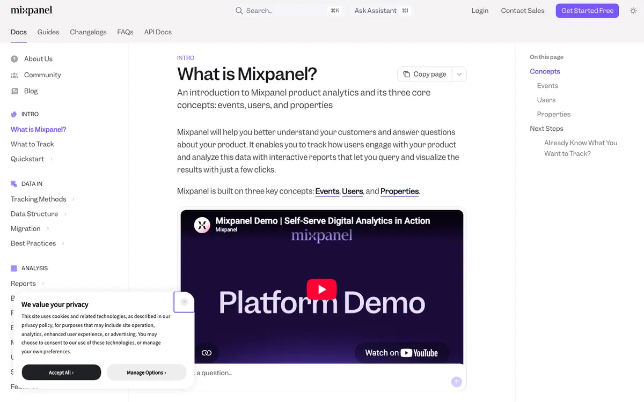Open Tracking Methods sidebar item
The image size is (644, 402).
coord(39,199)
